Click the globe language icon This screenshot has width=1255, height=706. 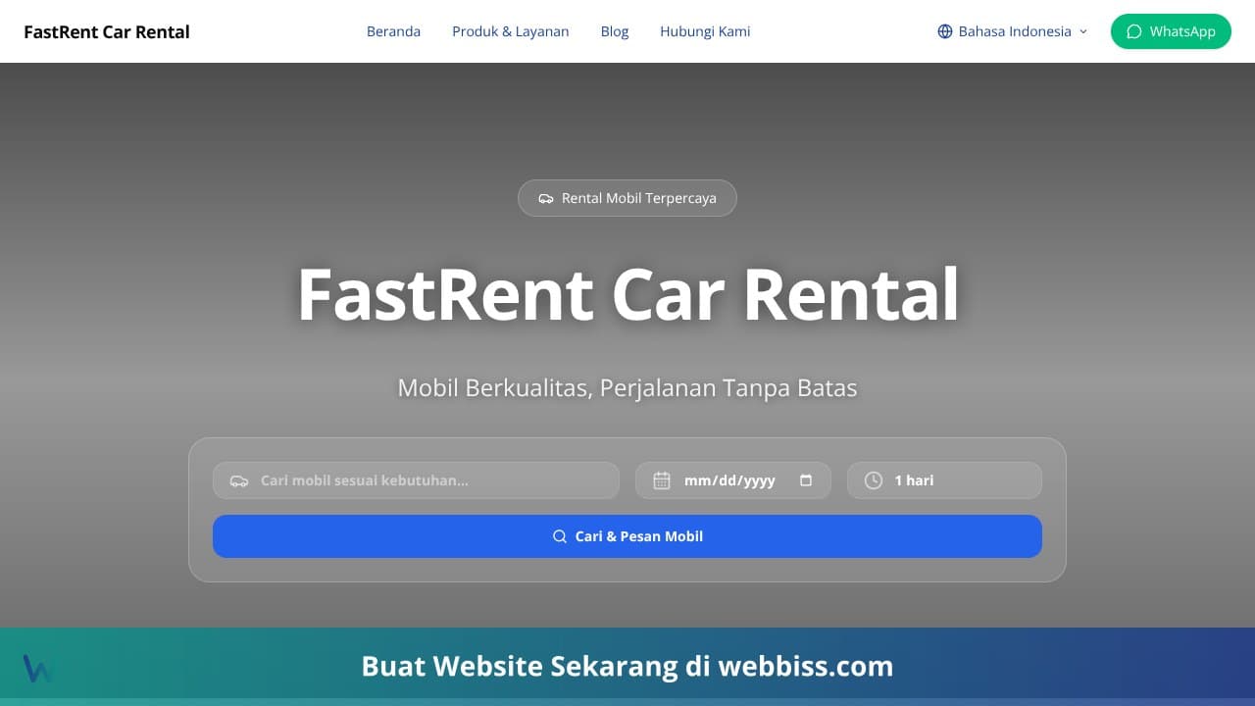click(945, 31)
